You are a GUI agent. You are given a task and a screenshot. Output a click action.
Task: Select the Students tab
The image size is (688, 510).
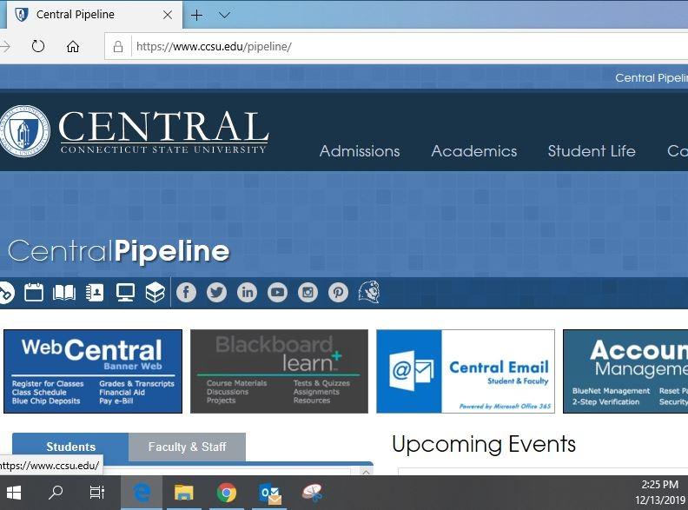pyautogui.click(x=70, y=447)
